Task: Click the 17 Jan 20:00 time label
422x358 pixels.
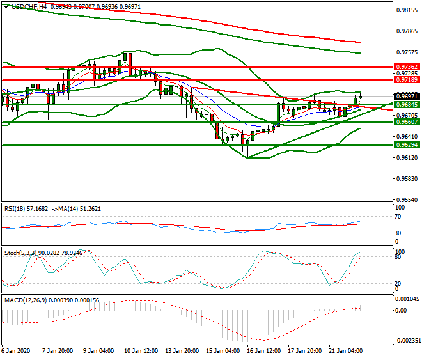Action: (x=304, y=351)
